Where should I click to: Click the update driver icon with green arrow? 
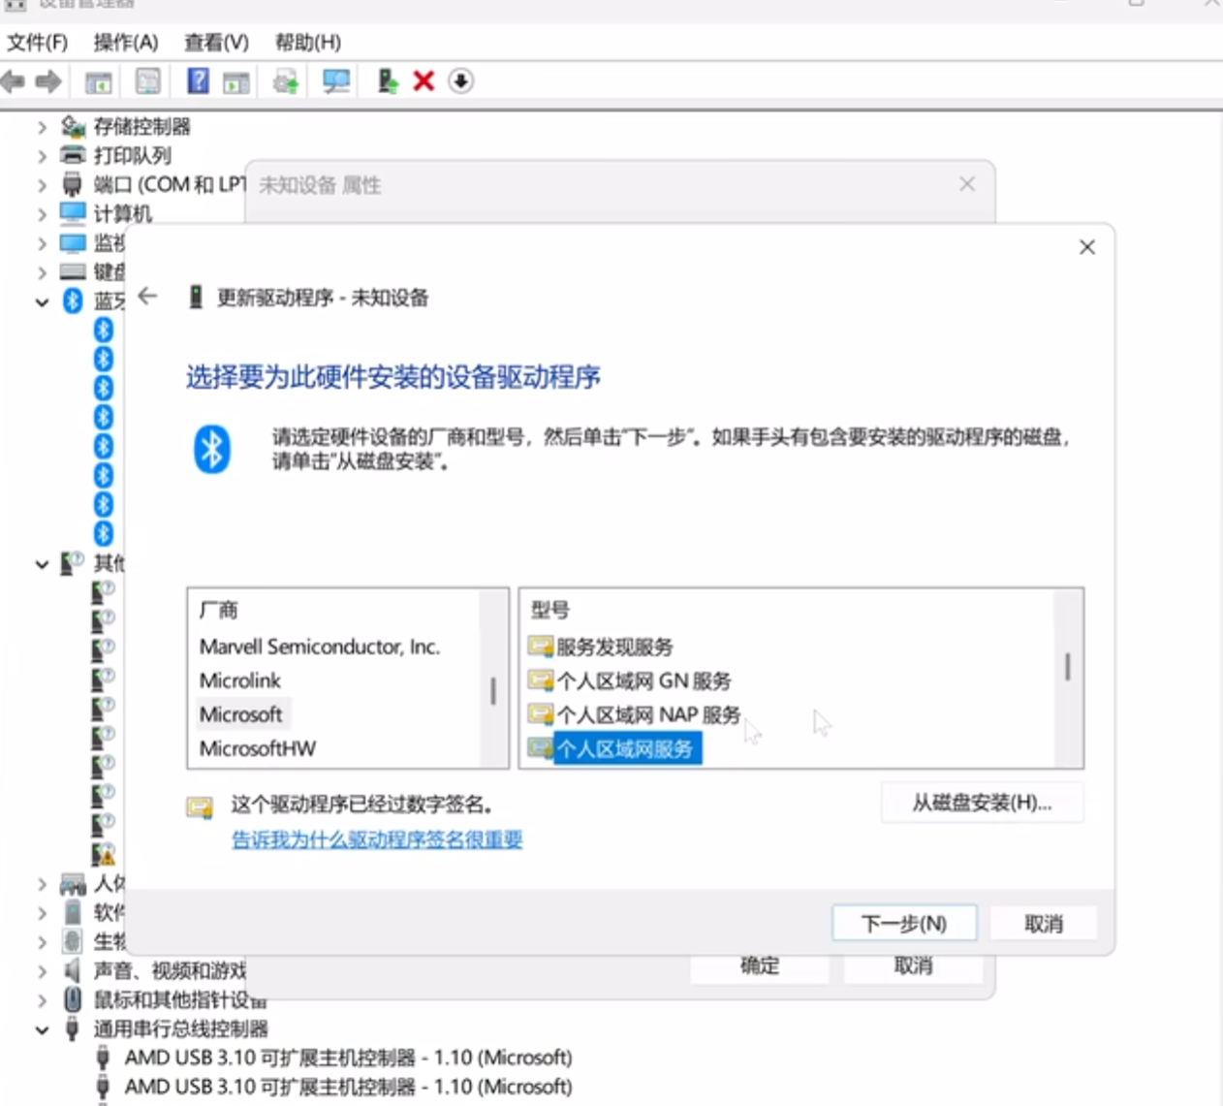tap(387, 80)
